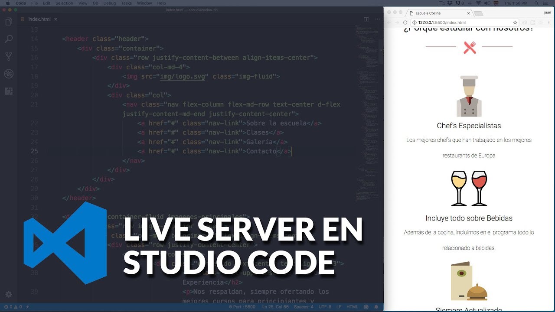Click the lightning bolt status bar icon

click(28, 307)
